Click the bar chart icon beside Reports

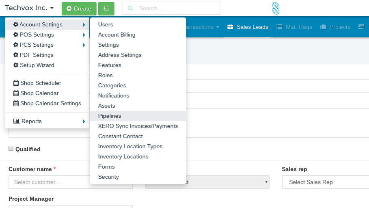[x=17, y=121]
